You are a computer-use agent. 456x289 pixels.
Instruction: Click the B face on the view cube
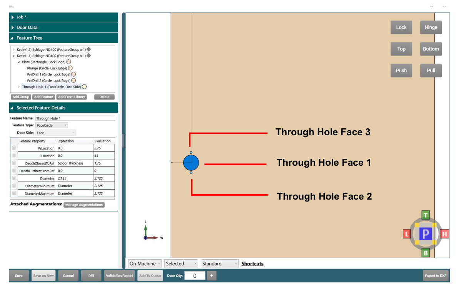point(426,253)
